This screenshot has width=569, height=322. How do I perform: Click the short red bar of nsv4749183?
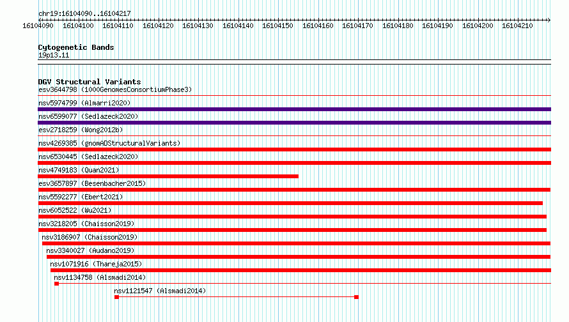[x=168, y=176]
